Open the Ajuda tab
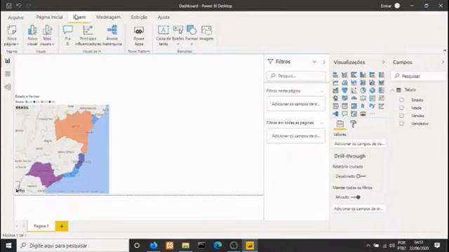The height and width of the screenshot is (252, 449). (x=163, y=17)
